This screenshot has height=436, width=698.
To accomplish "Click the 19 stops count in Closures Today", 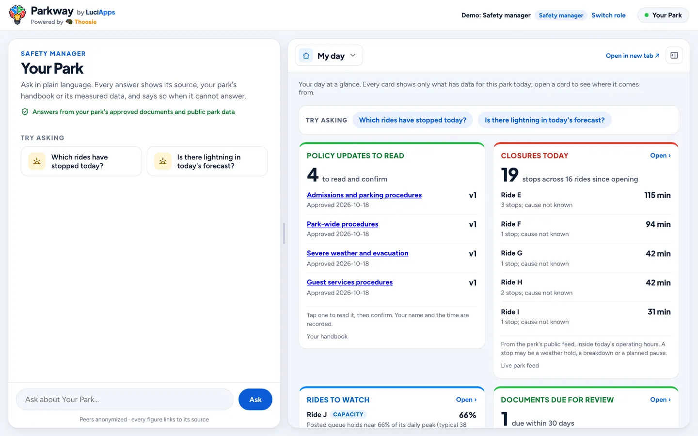I will 509,175.
